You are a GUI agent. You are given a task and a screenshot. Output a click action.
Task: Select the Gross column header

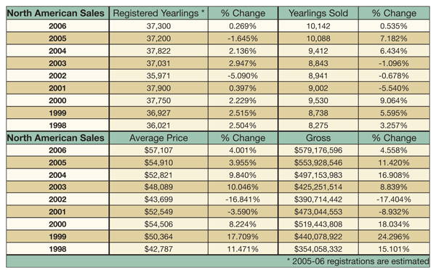click(318, 138)
